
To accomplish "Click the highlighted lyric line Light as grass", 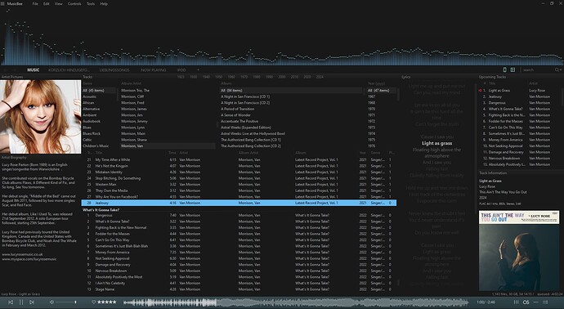I will pyautogui.click(x=436, y=143).
